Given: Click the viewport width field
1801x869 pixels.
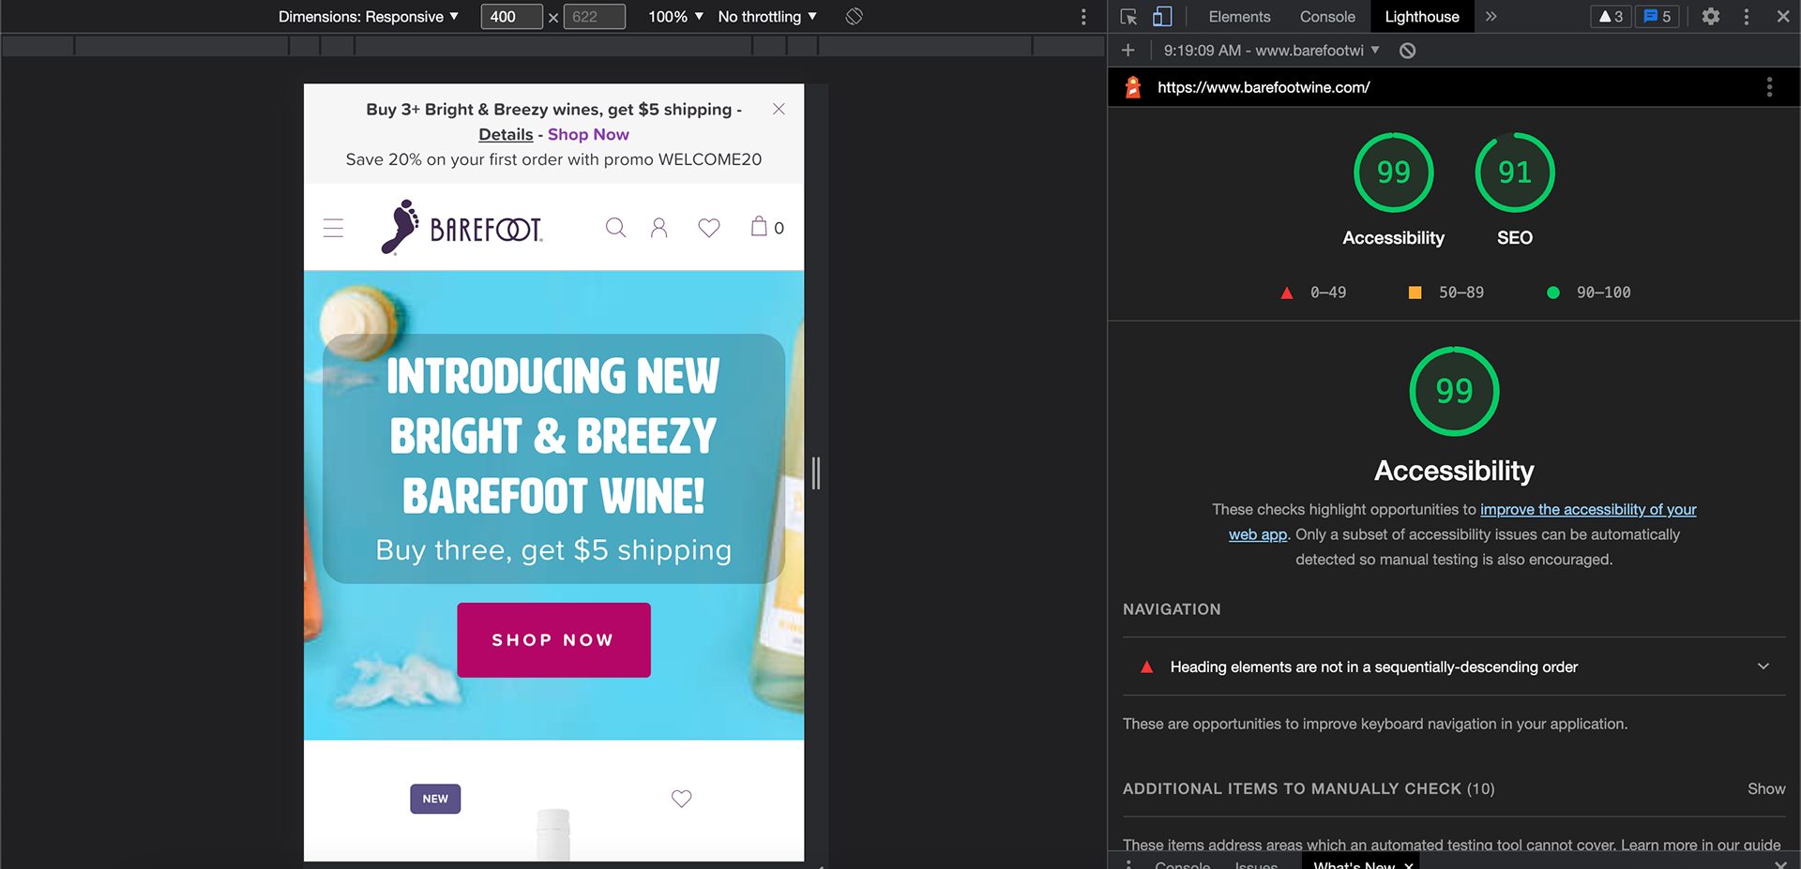Looking at the screenshot, I should pyautogui.click(x=511, y=17).
